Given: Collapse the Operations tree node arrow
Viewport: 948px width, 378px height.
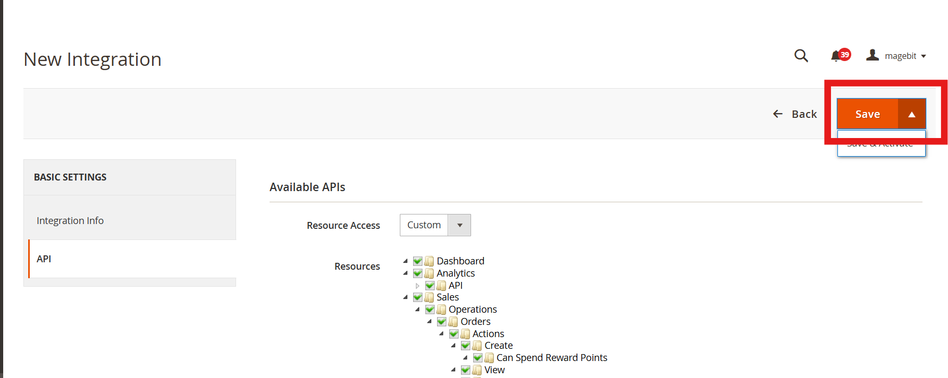Looking at the screenshot, I should (417, 310).
